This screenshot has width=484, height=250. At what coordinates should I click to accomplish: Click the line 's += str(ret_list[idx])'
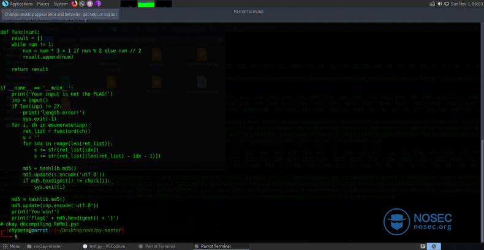click(x=66, y=150)
